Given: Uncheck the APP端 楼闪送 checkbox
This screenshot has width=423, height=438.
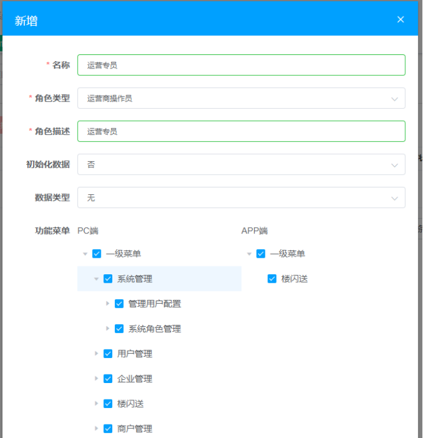Looking at the screenshot, I should pos(272,279).
